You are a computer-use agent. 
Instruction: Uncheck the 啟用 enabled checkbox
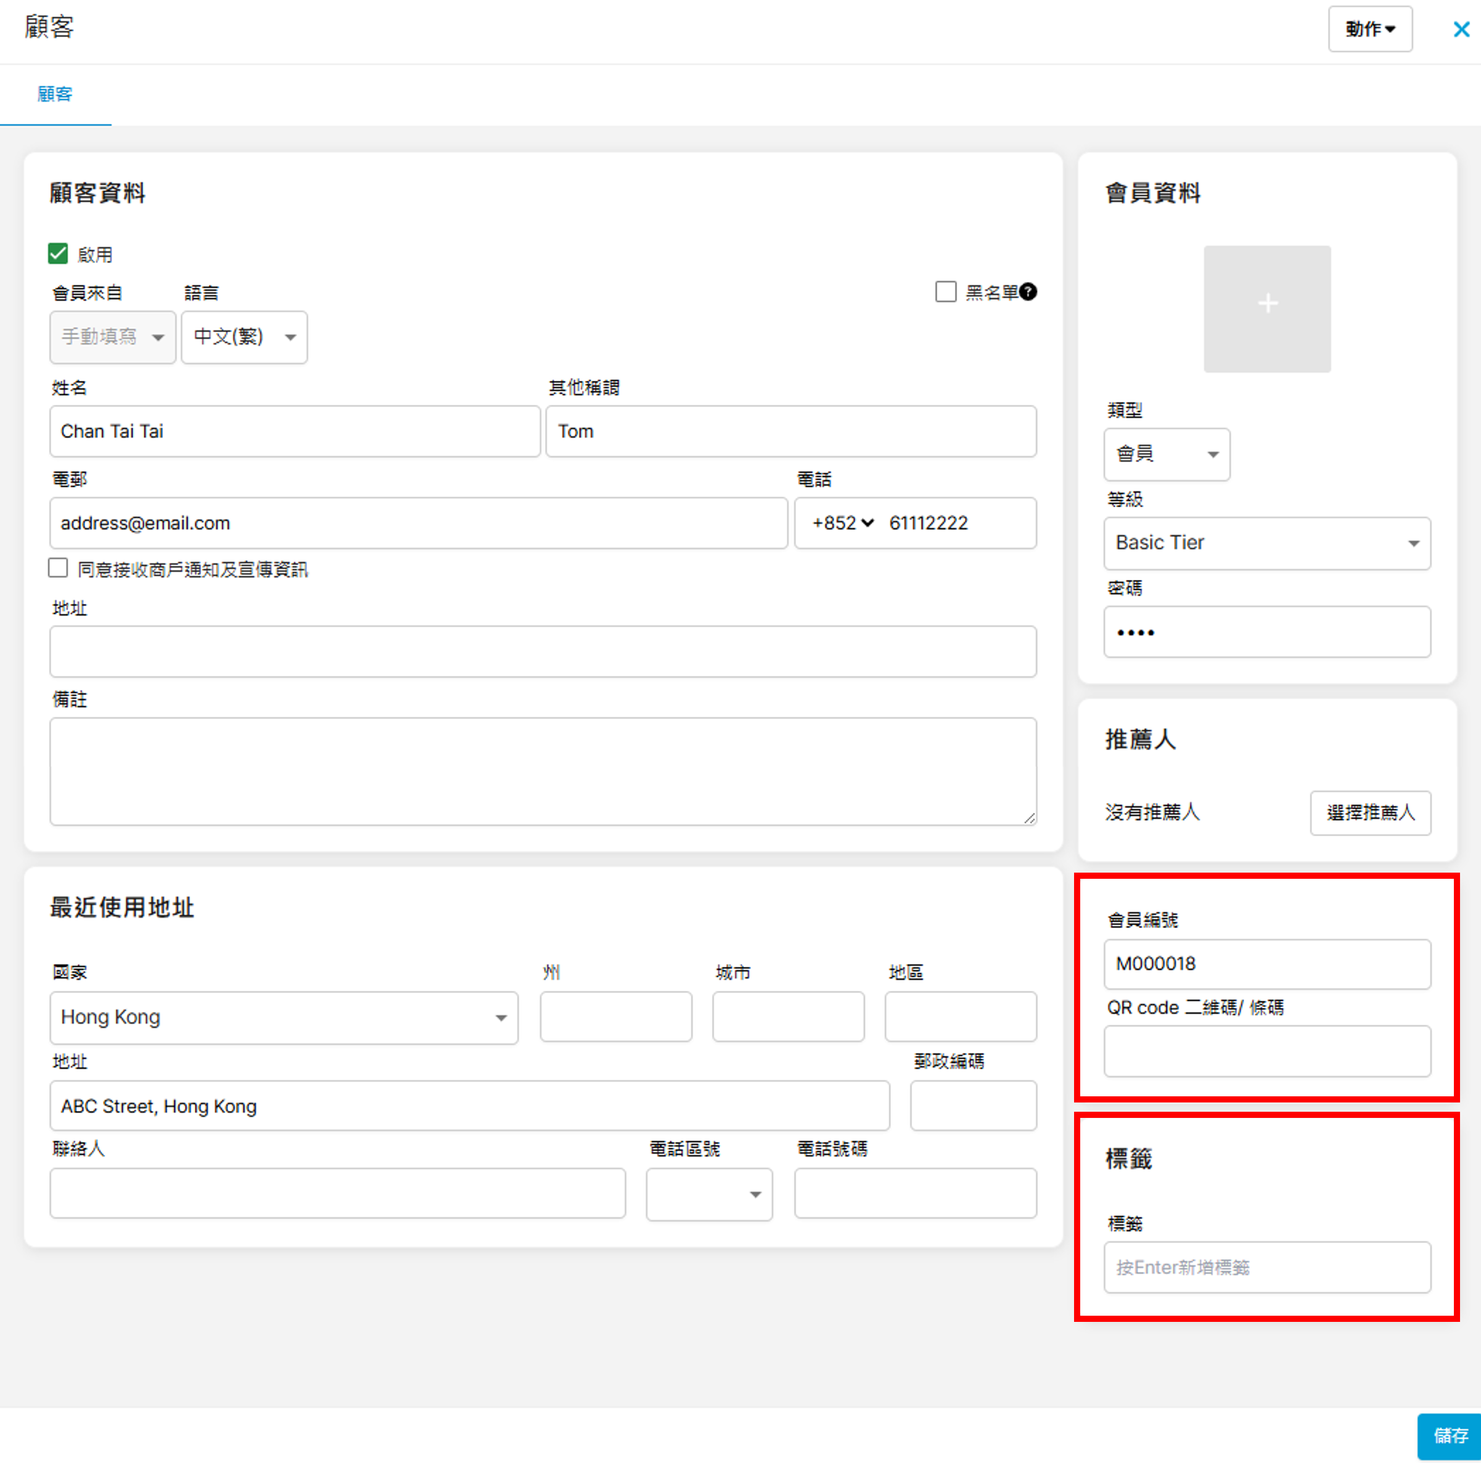[58, 254]
